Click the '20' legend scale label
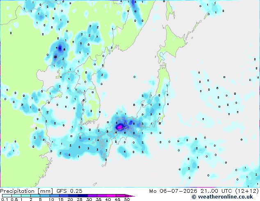 (x=70, y=199)
